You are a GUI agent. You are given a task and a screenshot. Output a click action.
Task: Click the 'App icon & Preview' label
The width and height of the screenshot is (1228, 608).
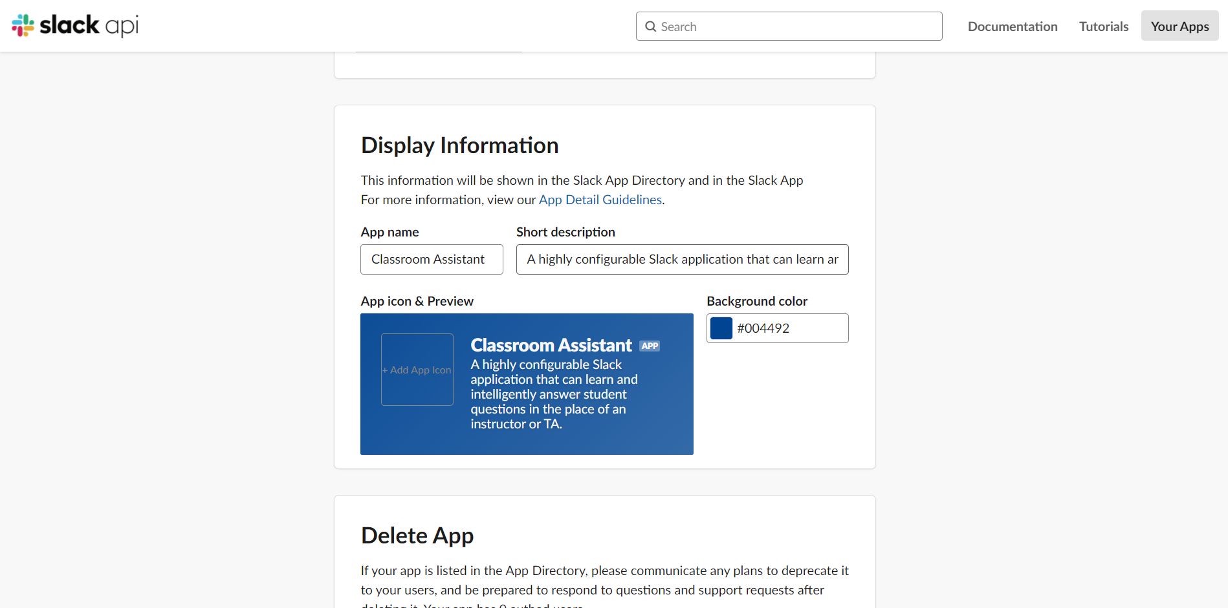417,301
